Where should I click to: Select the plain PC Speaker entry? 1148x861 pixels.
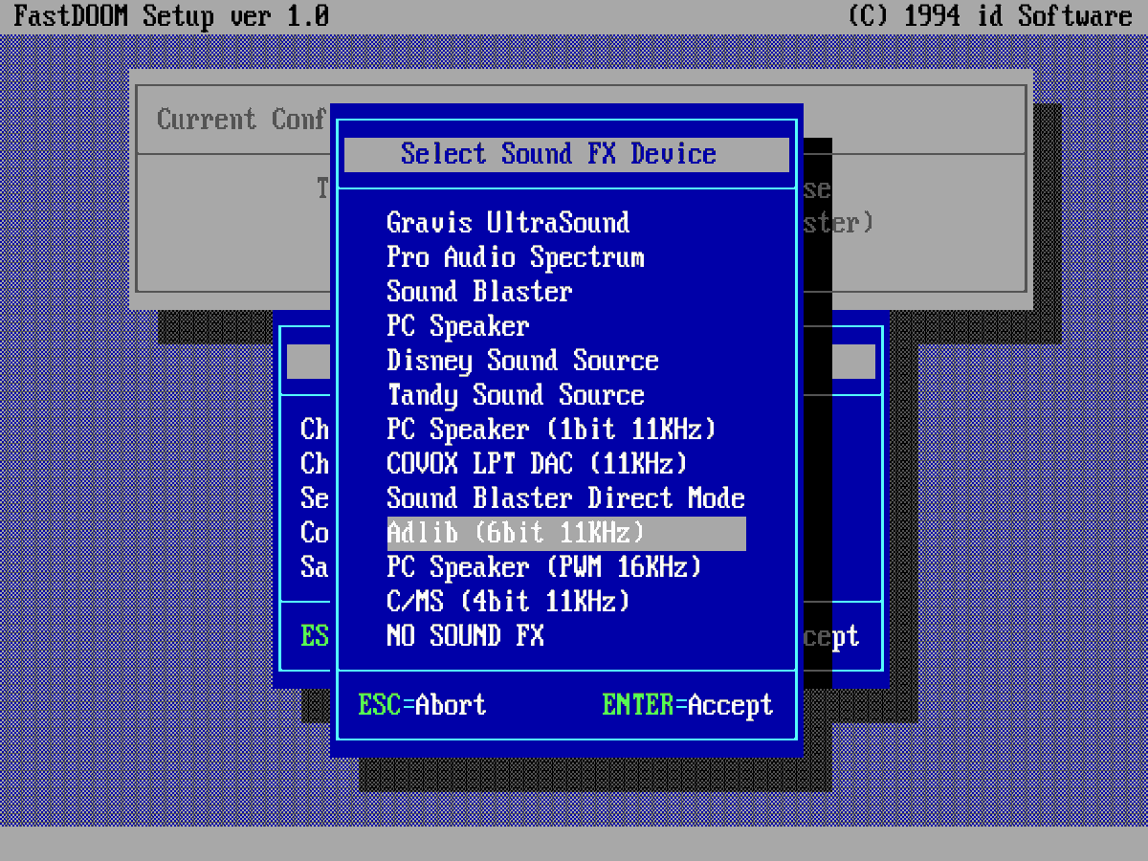[458, 326]
